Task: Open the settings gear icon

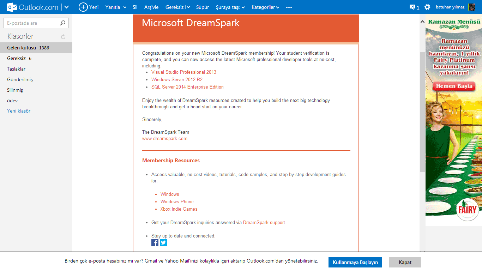Action: click(x=427, y=7)
